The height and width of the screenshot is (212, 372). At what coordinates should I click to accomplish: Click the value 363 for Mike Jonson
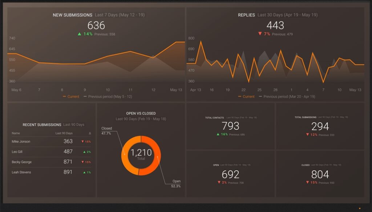pos(68,141)
